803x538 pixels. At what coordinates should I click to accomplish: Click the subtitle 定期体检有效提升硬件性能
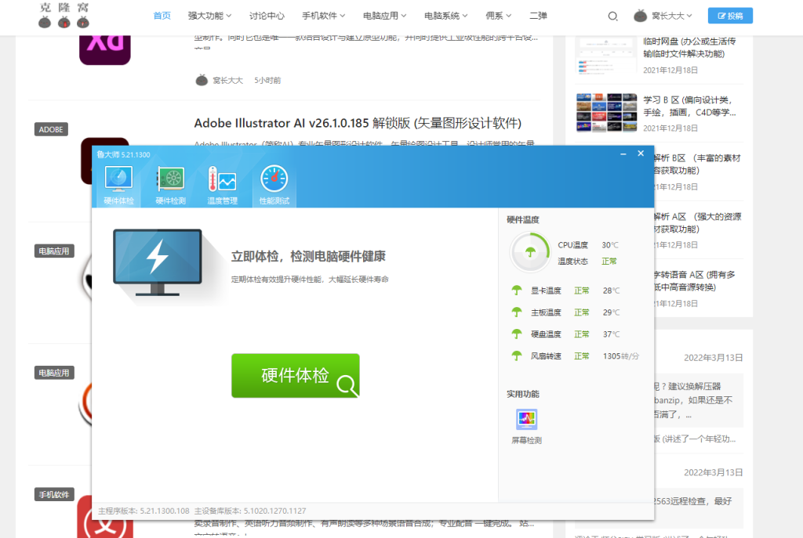pyautogui.click(x=310, y=280)
